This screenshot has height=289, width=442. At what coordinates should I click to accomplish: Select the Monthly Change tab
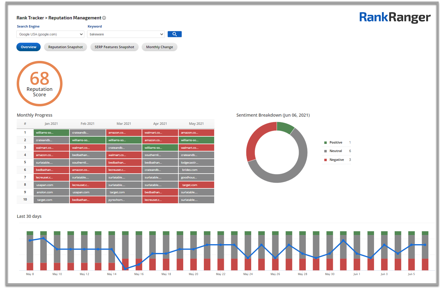[x=159, y=47]
